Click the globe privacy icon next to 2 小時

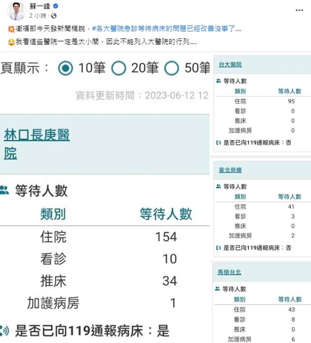(x=47, y=15)
